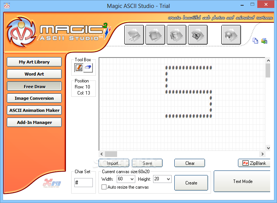Open the Width dropdown
Image resolution: width=277 pixels, height=203 pixels.
pos(132,179)
